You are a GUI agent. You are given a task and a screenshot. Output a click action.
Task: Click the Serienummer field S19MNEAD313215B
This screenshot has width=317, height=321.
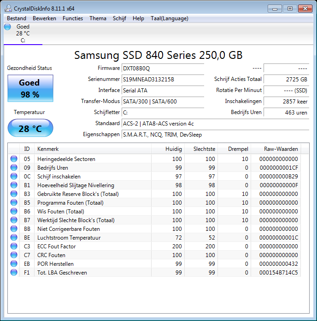pos(163,80)
